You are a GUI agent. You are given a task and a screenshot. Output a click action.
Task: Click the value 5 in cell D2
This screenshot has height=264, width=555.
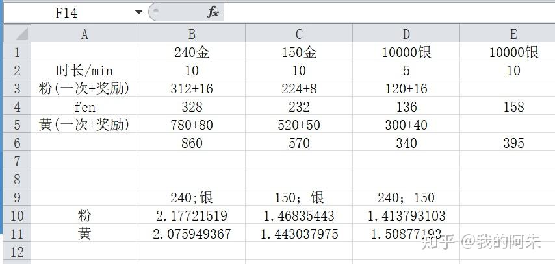pos(406,70)
